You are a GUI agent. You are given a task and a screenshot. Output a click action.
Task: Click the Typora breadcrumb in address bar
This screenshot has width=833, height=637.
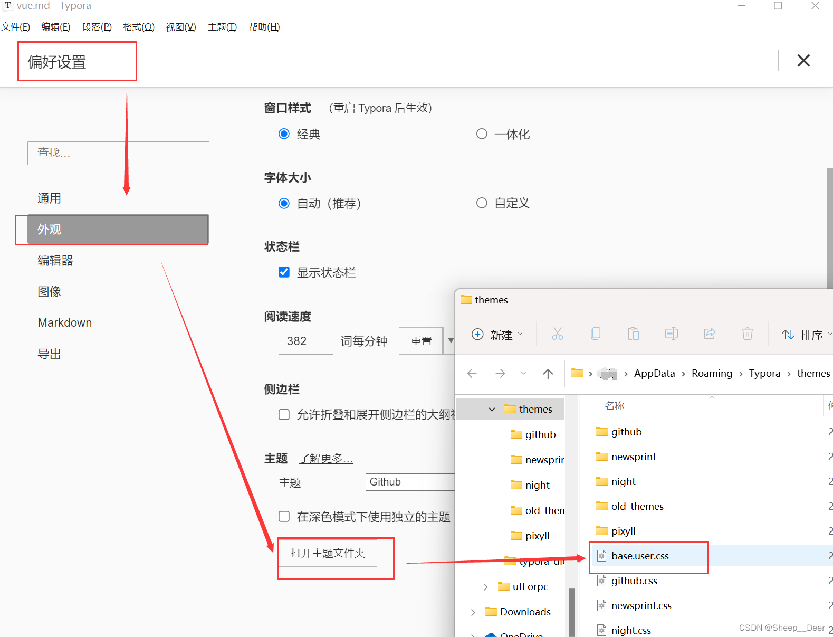(x=764, y=374)
